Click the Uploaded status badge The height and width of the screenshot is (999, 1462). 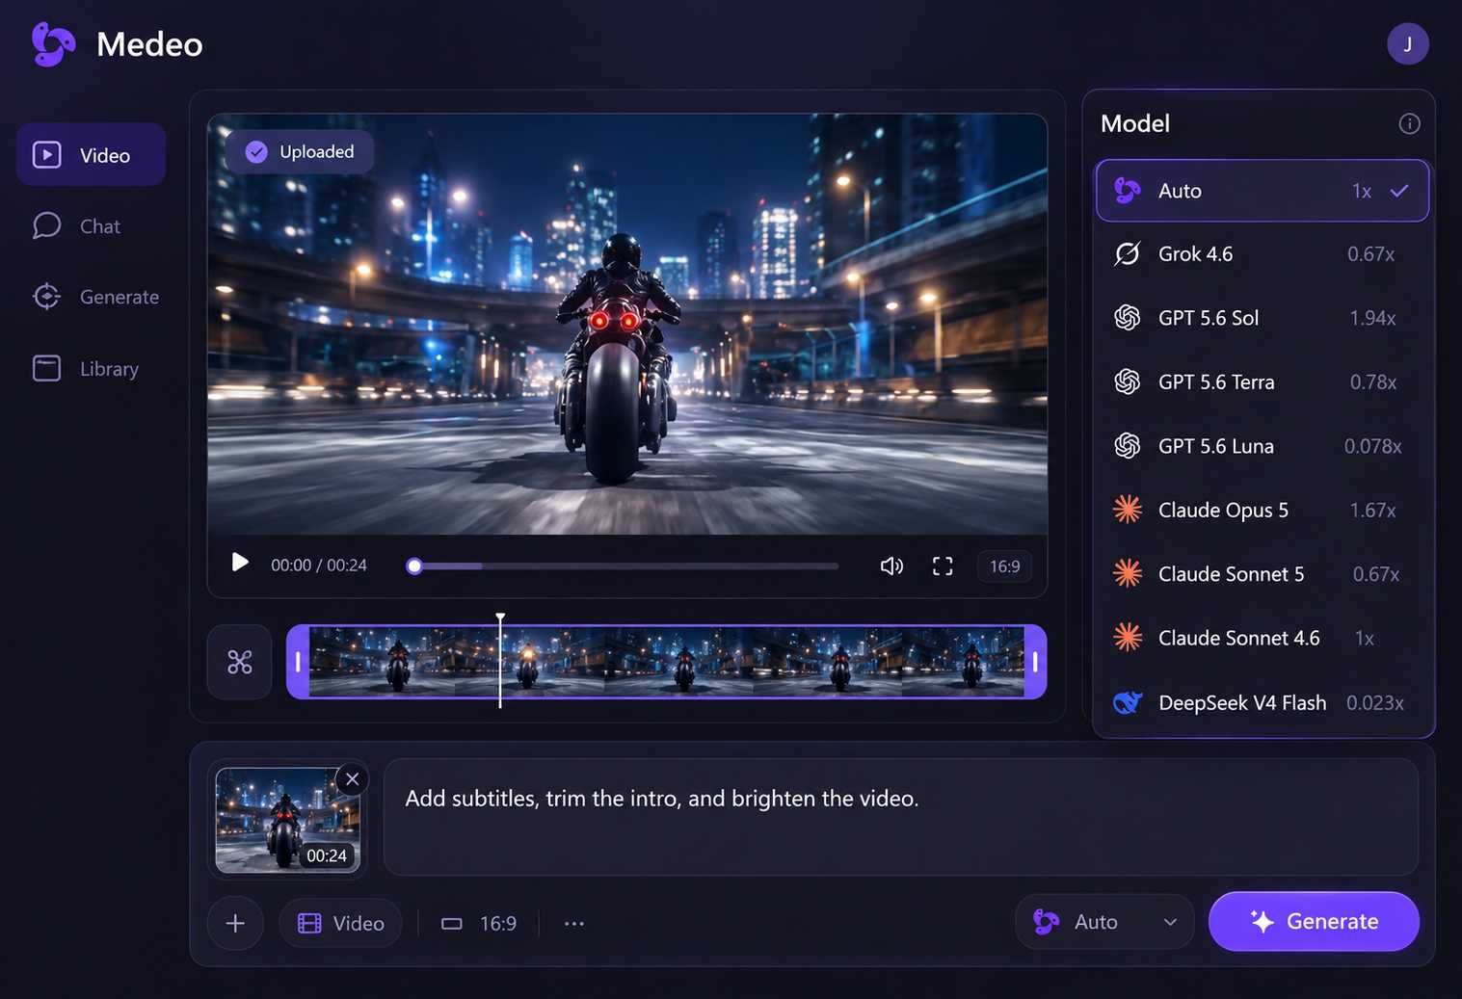click(300, 151)
